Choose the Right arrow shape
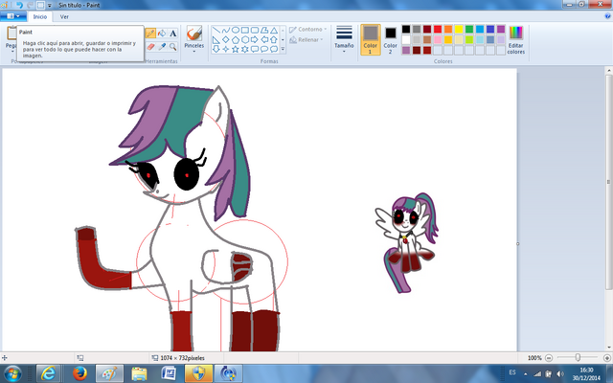This screenshot has width=613, height=383. tap(255, 40)
